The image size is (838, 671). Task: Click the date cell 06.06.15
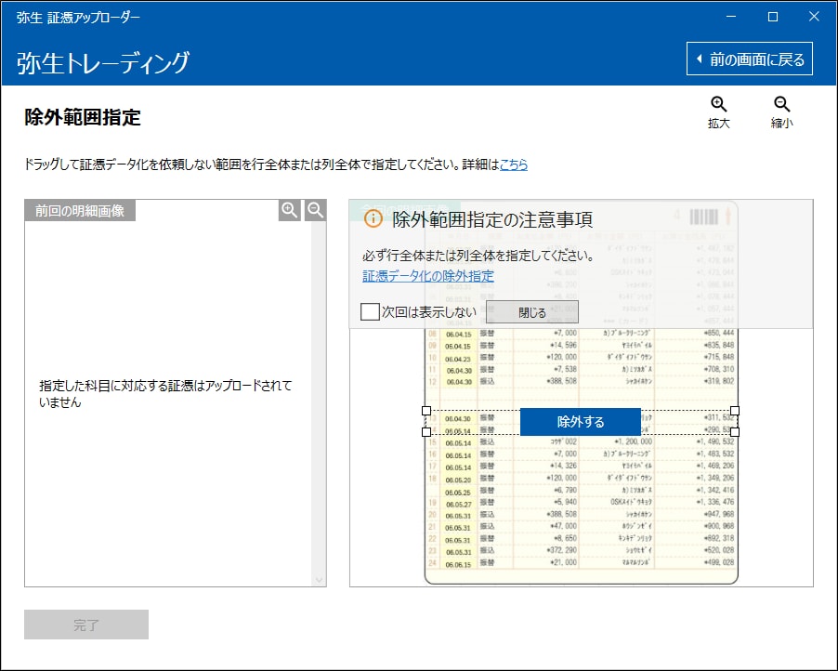click(458, 565)
